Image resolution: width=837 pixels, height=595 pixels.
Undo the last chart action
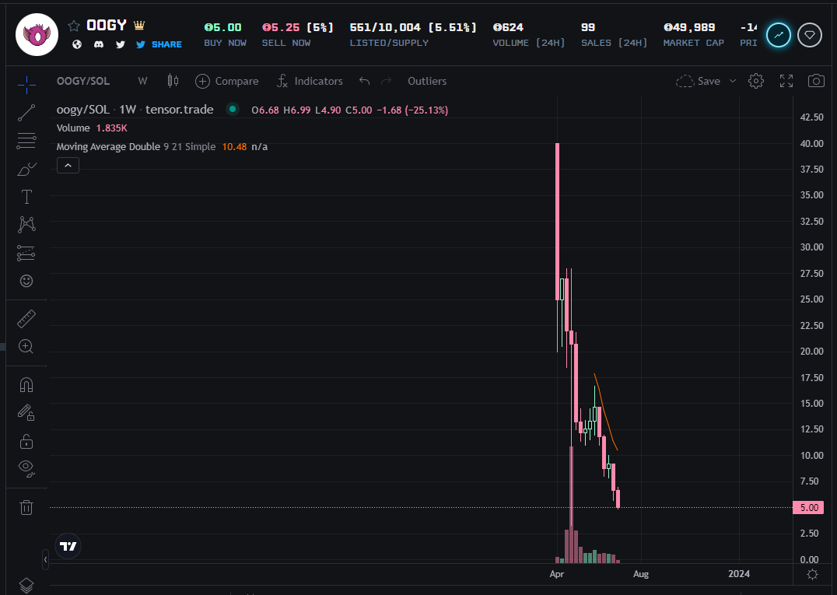[x=365, y=81]
